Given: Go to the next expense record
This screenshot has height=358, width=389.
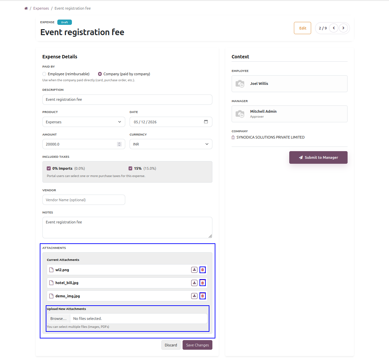Looking at the screenshot, I should tap(343, 28).
